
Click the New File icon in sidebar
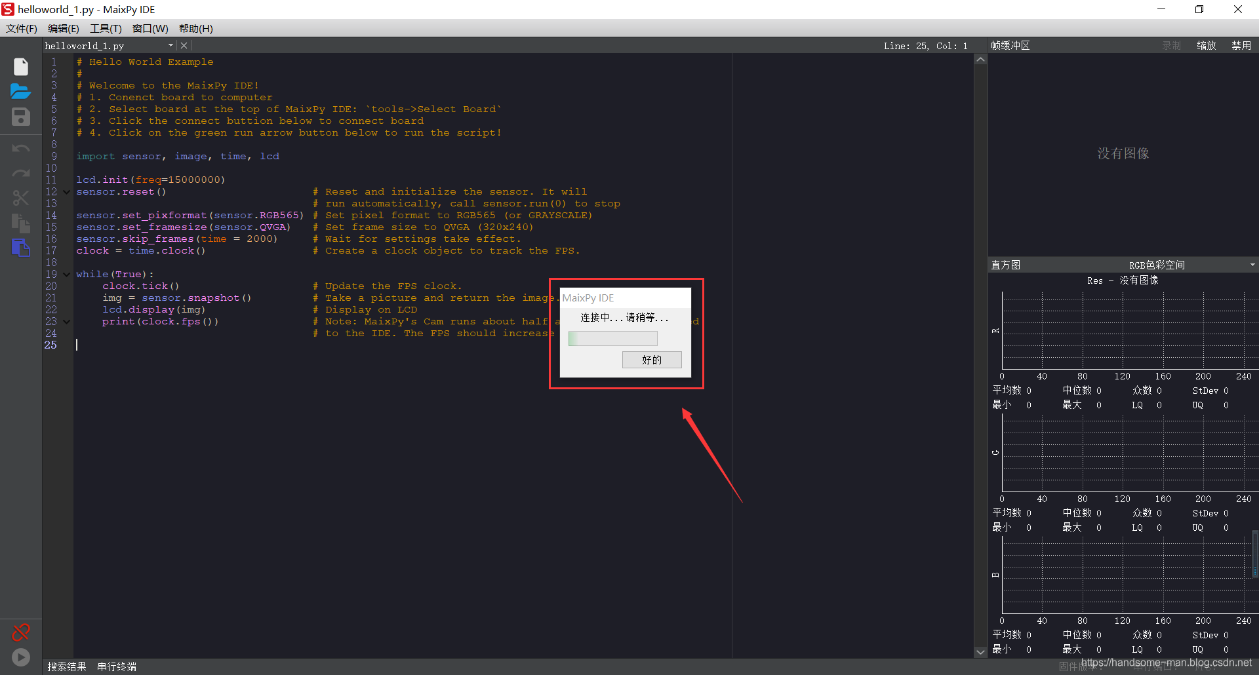click(x=21, y=67)
